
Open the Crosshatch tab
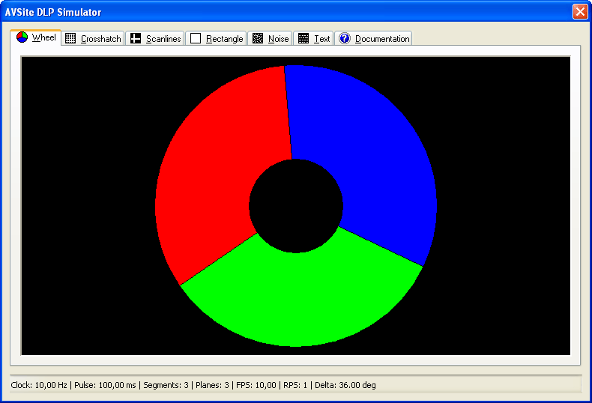(100, 39)
